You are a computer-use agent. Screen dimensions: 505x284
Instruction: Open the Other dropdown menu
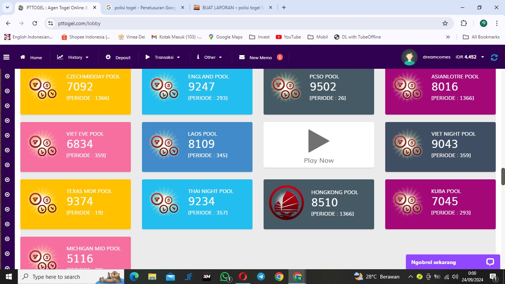pyautogui.click(x=209, y=57)
